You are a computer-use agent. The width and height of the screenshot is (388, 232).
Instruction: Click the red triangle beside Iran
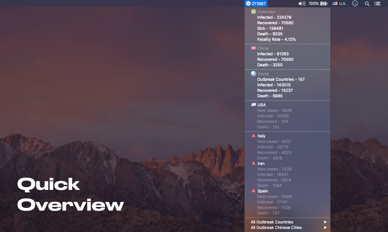(253, 163)
